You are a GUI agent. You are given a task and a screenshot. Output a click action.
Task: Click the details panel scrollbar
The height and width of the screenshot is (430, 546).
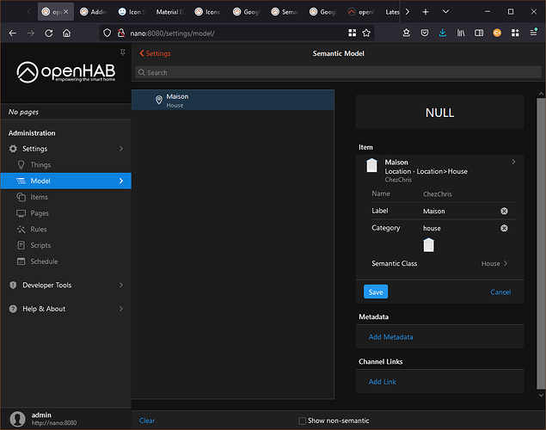pyautogui.click(x=541, y=243)
